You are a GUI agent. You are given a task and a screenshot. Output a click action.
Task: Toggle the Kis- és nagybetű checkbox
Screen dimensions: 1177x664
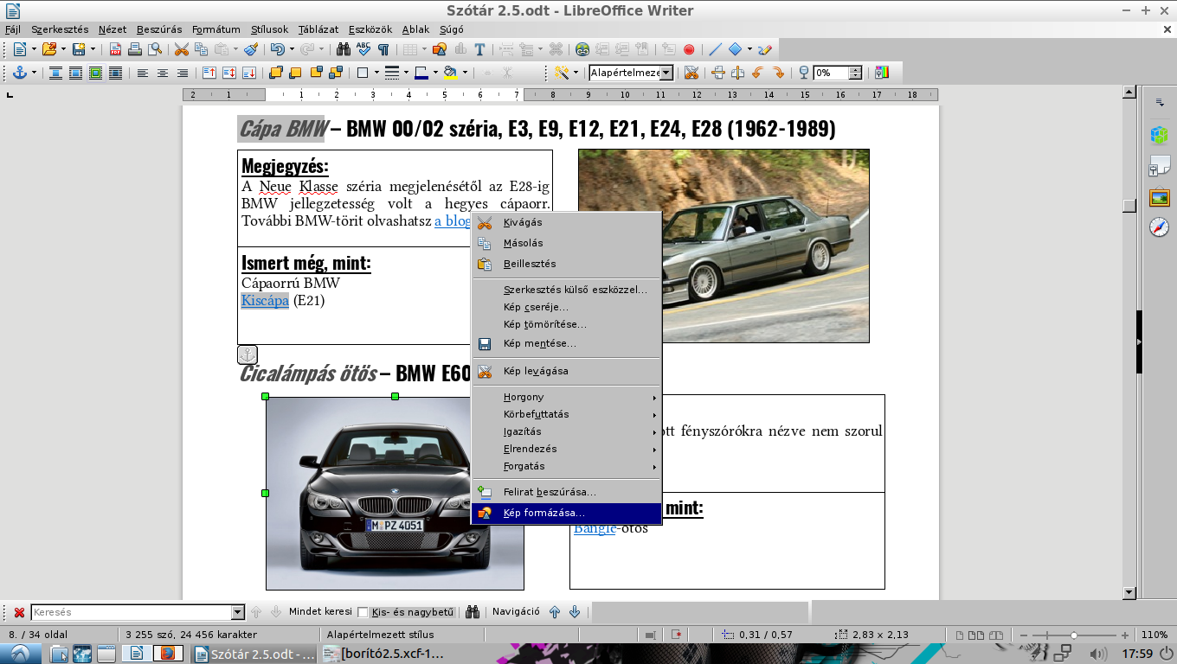tap(363, 612)
